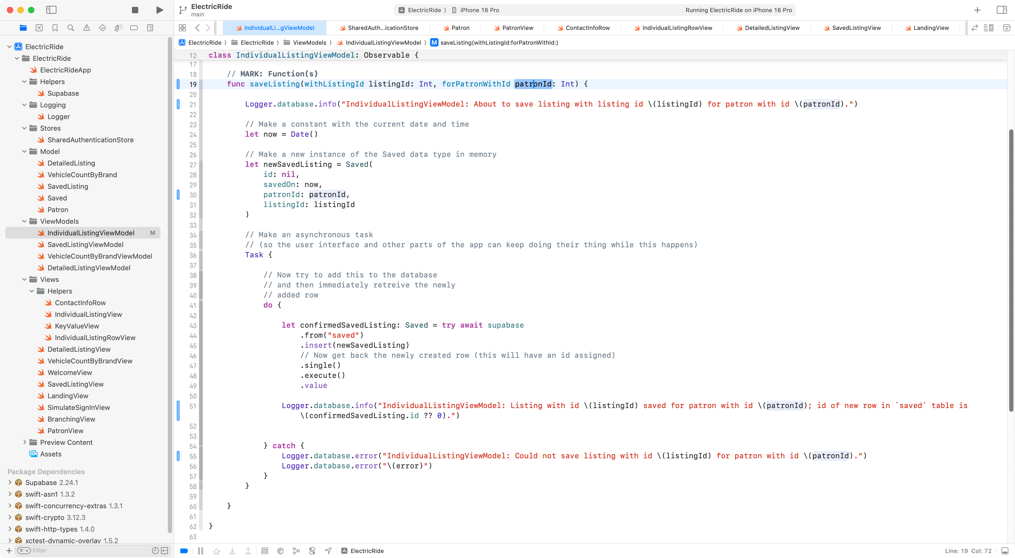Click the Simulate Location arrow icon
Image resolution: width=1015 pixels, height=558 pixels.
[328, 551]
